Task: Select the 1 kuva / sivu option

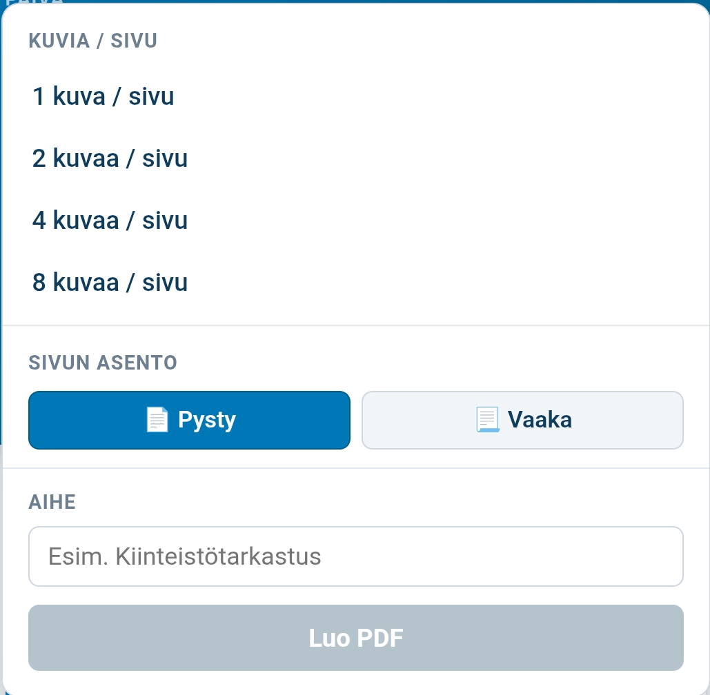Action: [104, 97]
